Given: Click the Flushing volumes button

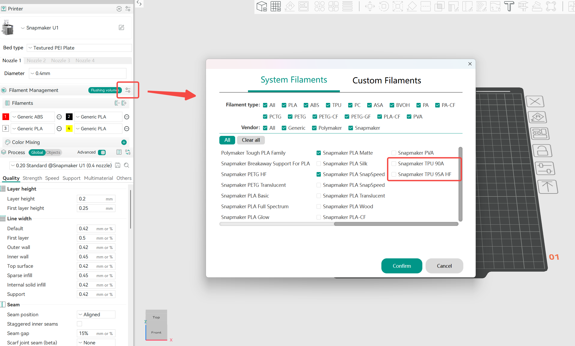Looking at the screenshot, I should 105,90.
